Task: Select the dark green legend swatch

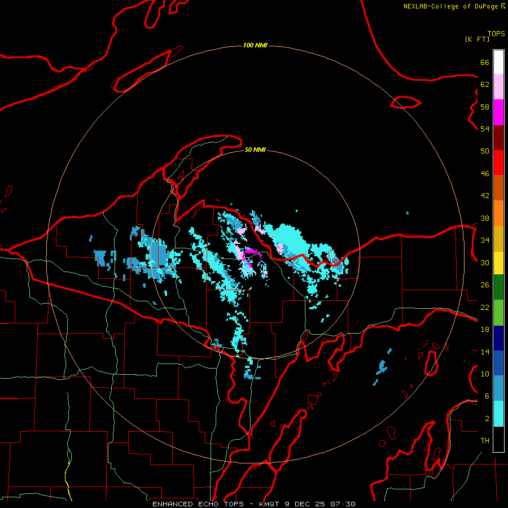Action: 498,287
